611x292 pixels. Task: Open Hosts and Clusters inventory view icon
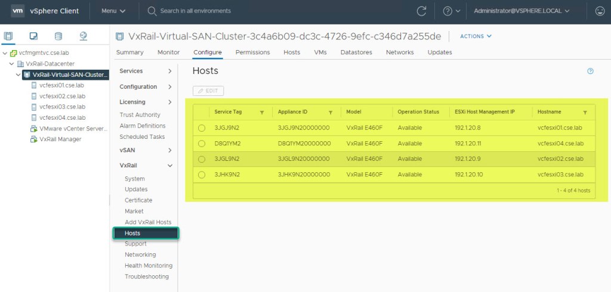click(9, 36)
